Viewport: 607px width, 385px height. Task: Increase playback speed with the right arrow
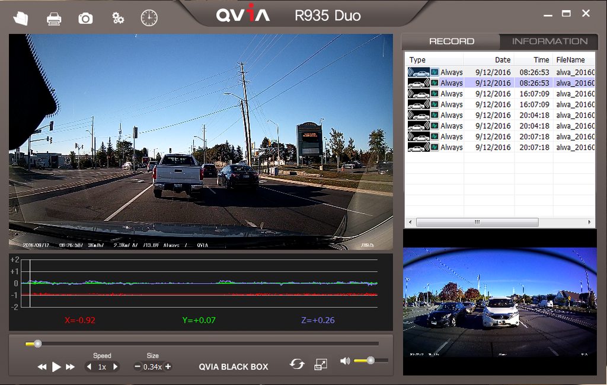pos(115,367)
